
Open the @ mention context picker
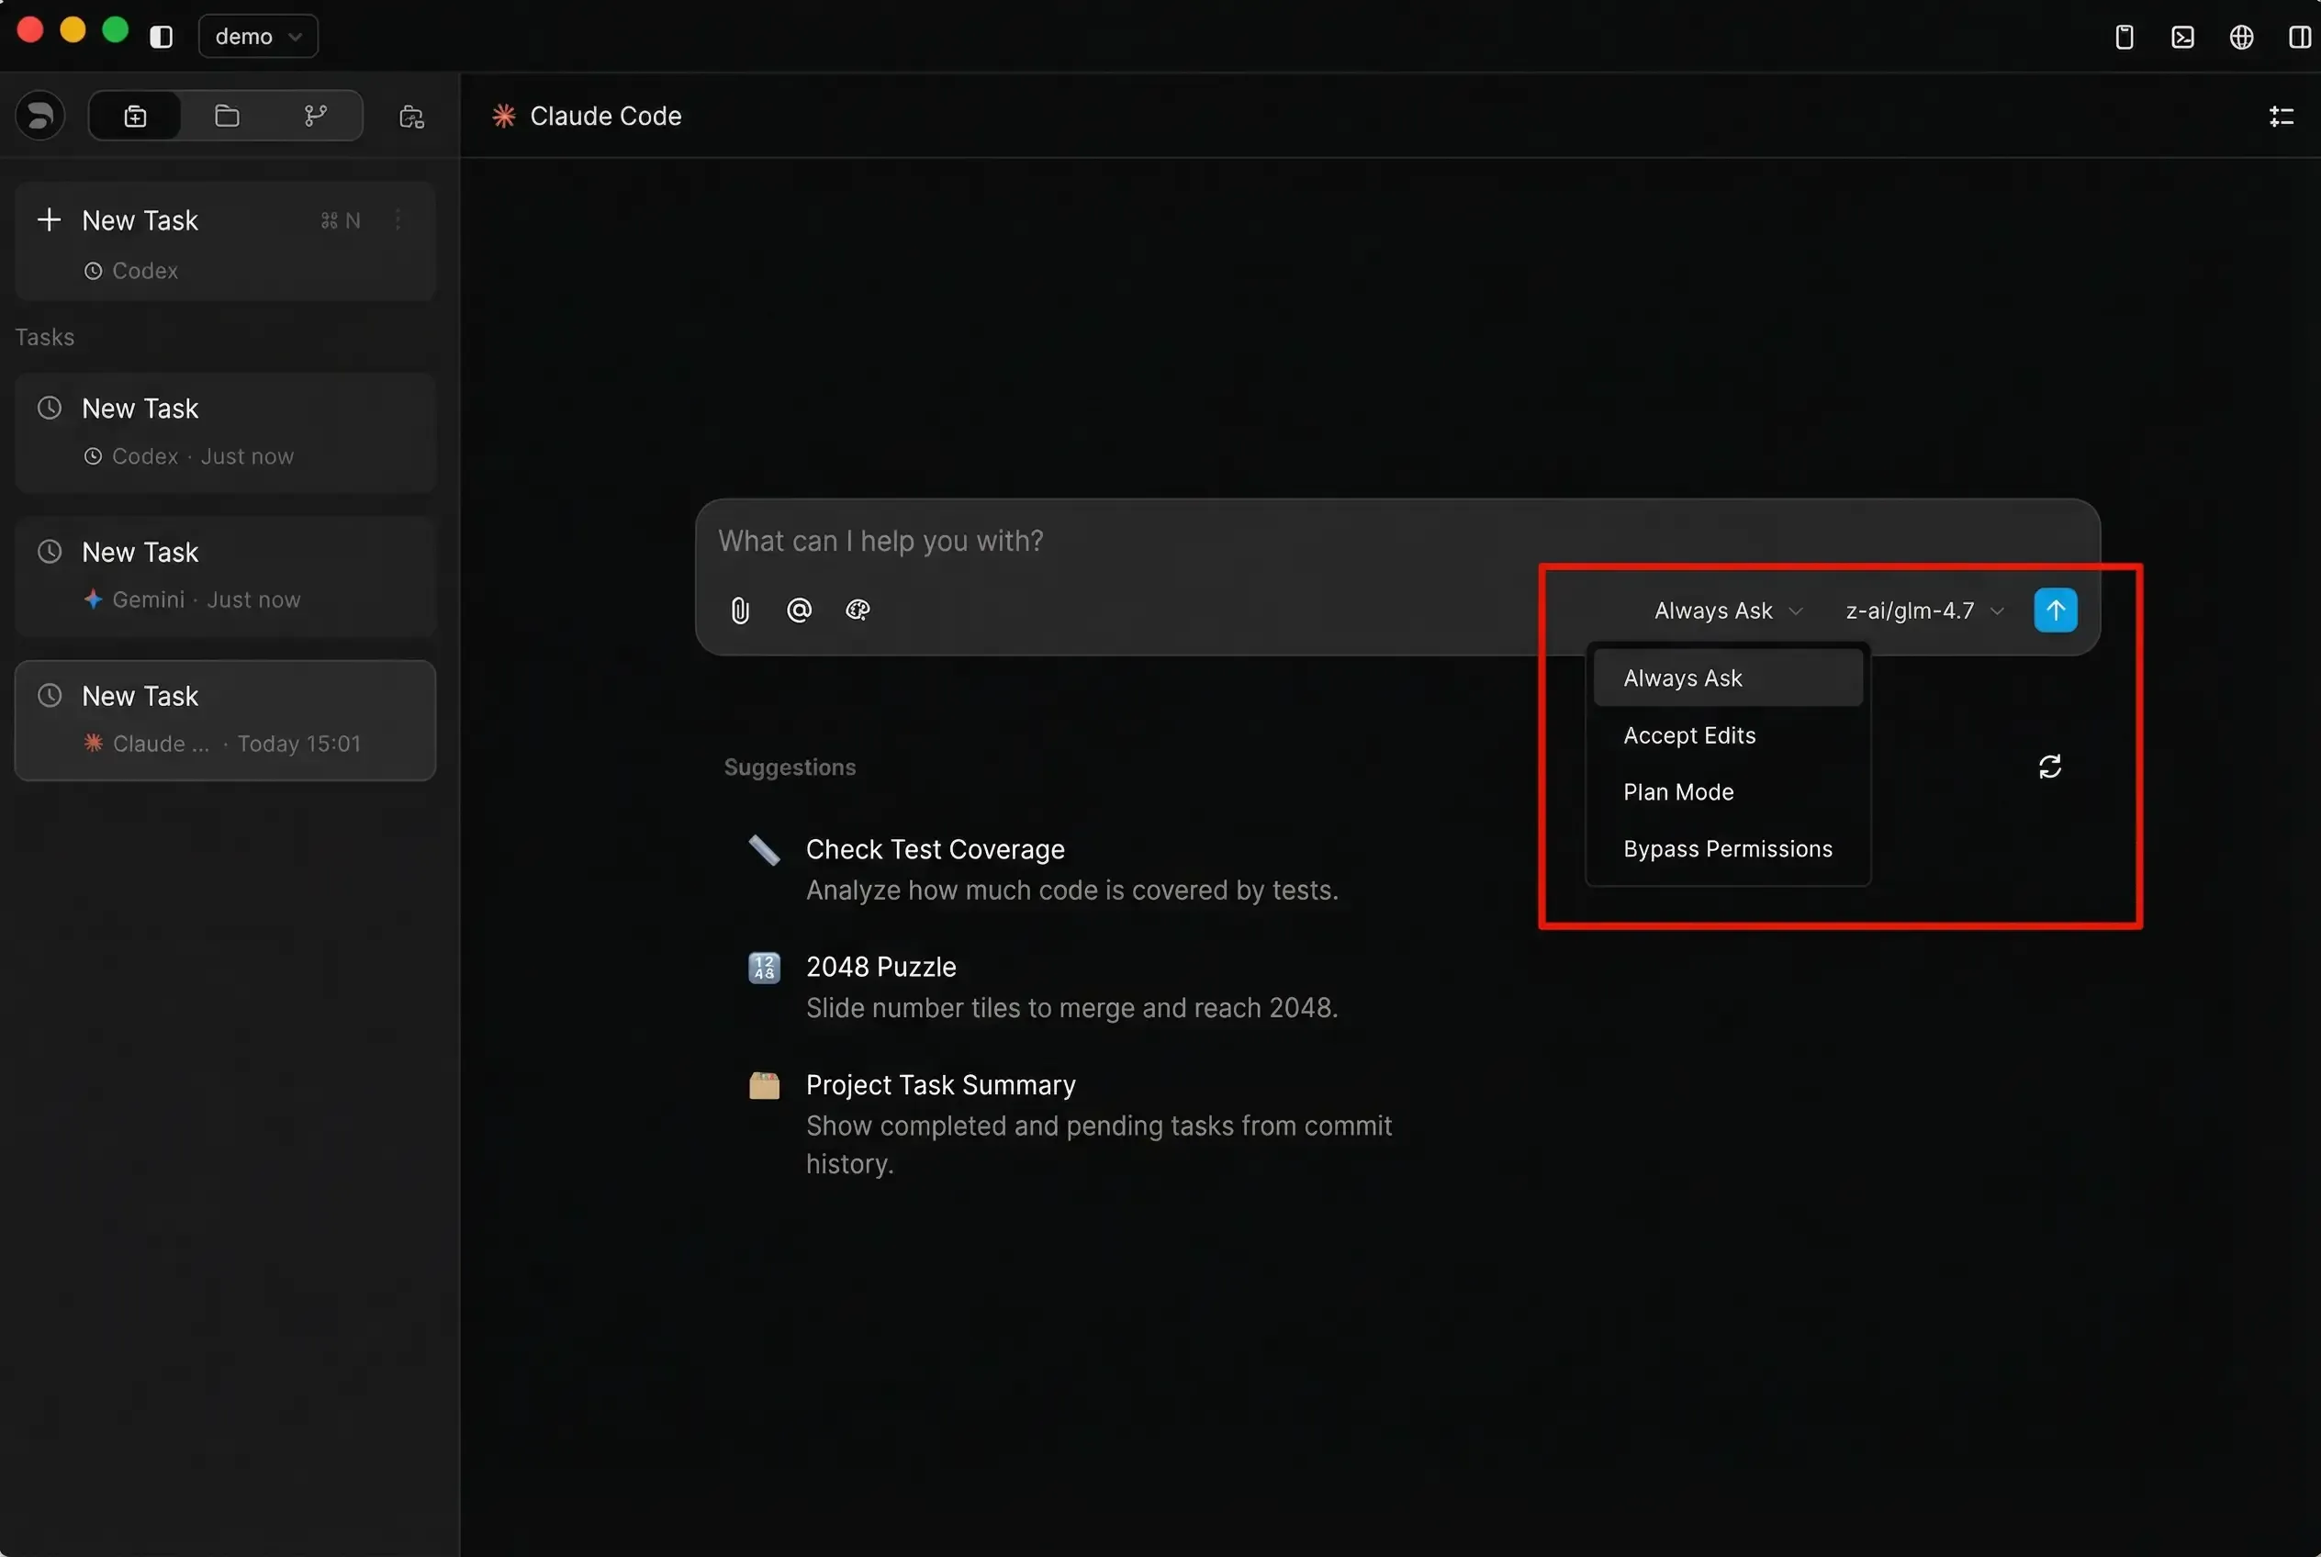799,610
